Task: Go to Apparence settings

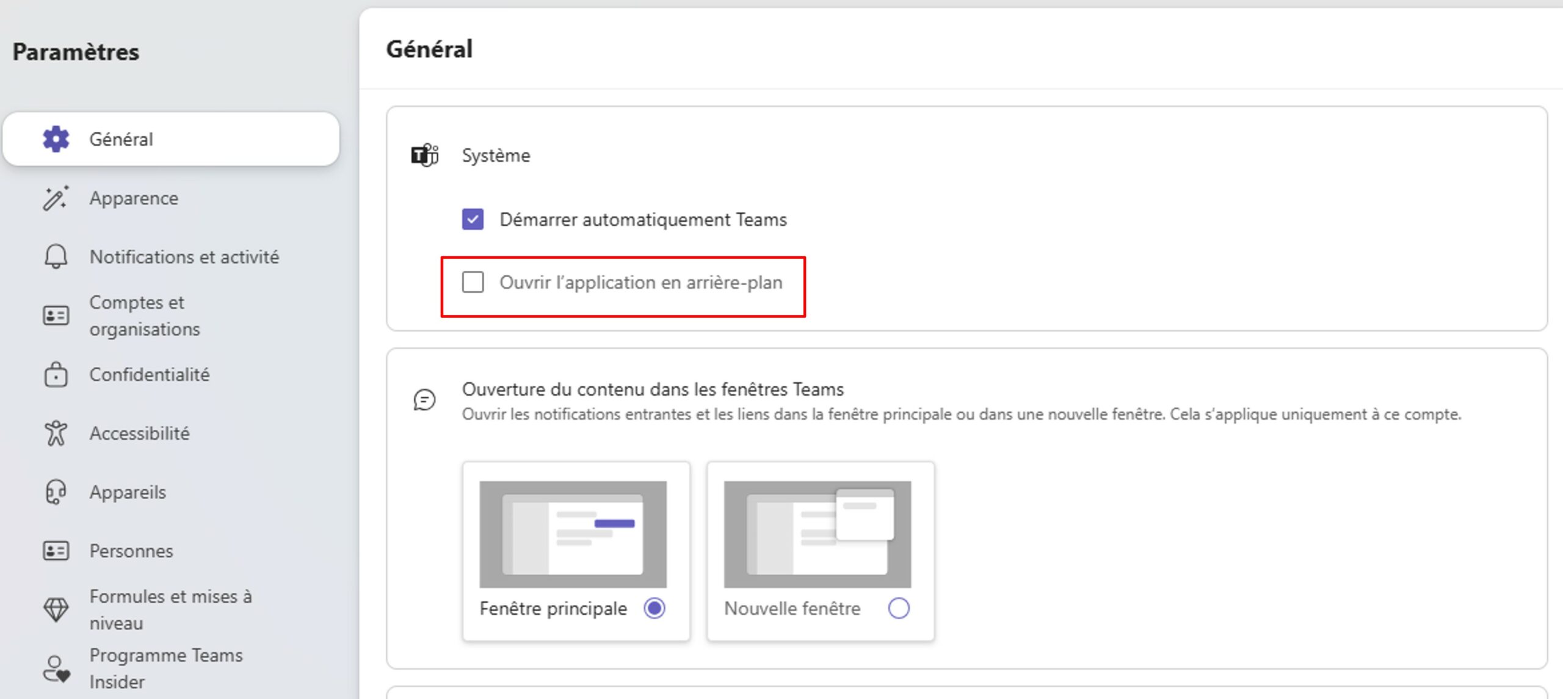Action: point(171,198)
